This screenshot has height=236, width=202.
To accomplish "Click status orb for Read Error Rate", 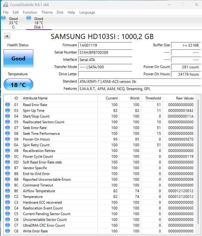I will (x=8, y=105).
